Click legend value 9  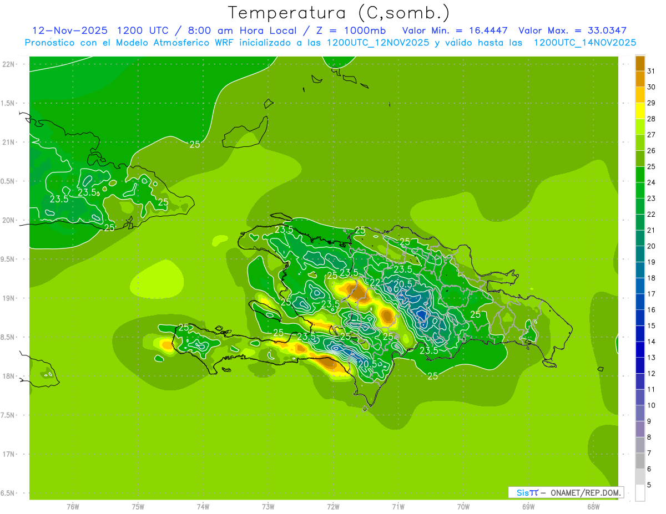[649, 421]
